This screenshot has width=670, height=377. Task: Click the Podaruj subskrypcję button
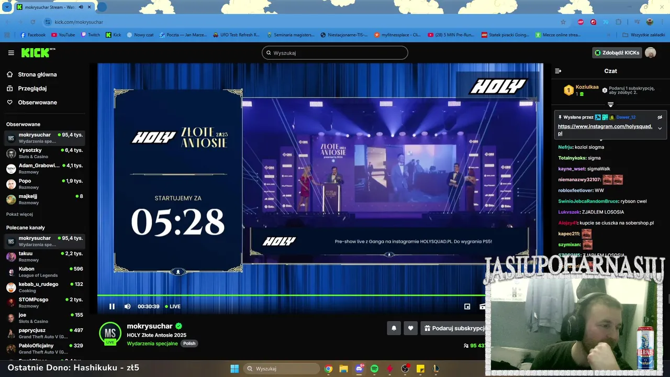(454, 328)
